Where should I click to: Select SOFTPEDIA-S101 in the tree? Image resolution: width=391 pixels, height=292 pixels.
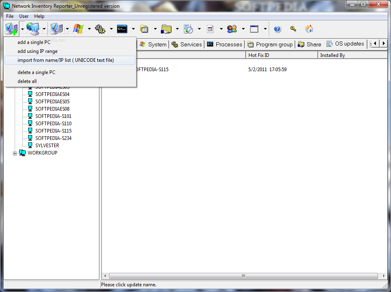point(53,116)
